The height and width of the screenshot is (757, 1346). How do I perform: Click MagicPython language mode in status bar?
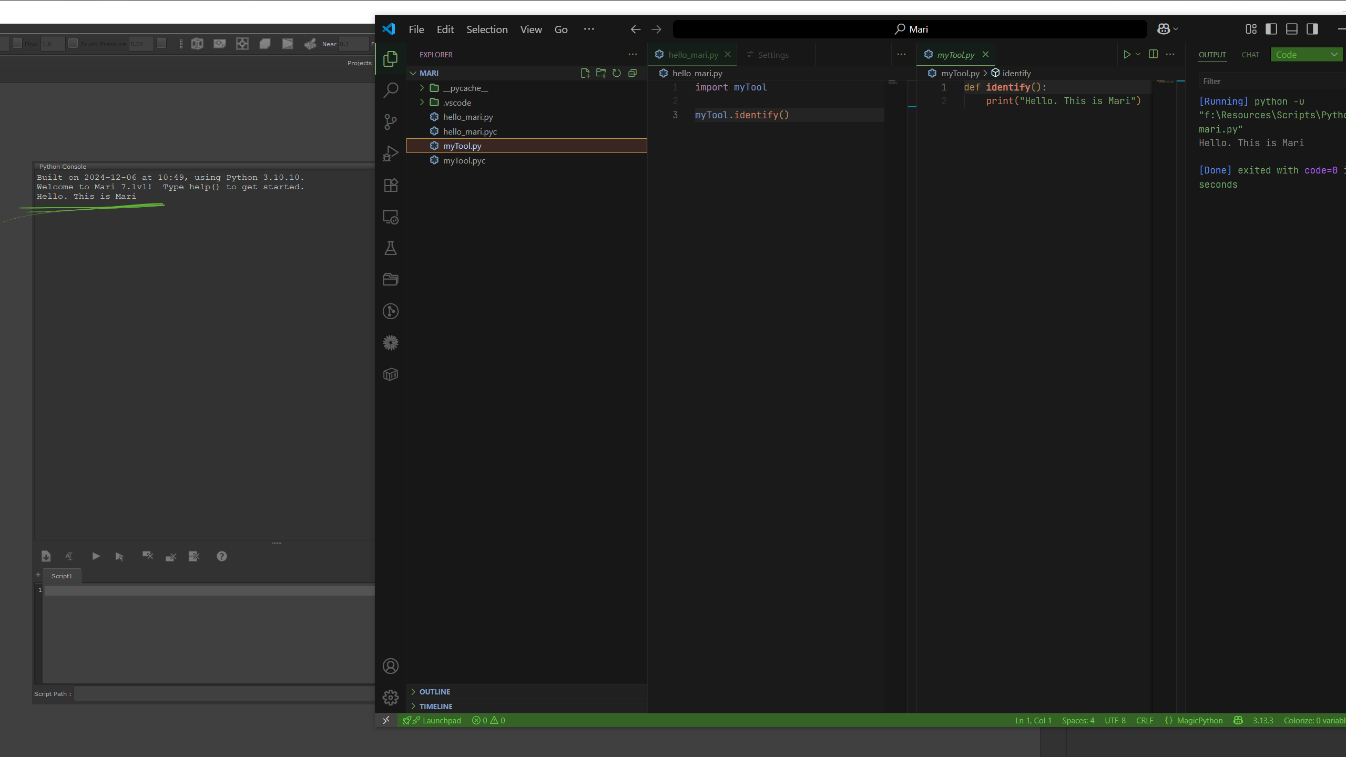pyautogui.click(x=1199, y=720)
